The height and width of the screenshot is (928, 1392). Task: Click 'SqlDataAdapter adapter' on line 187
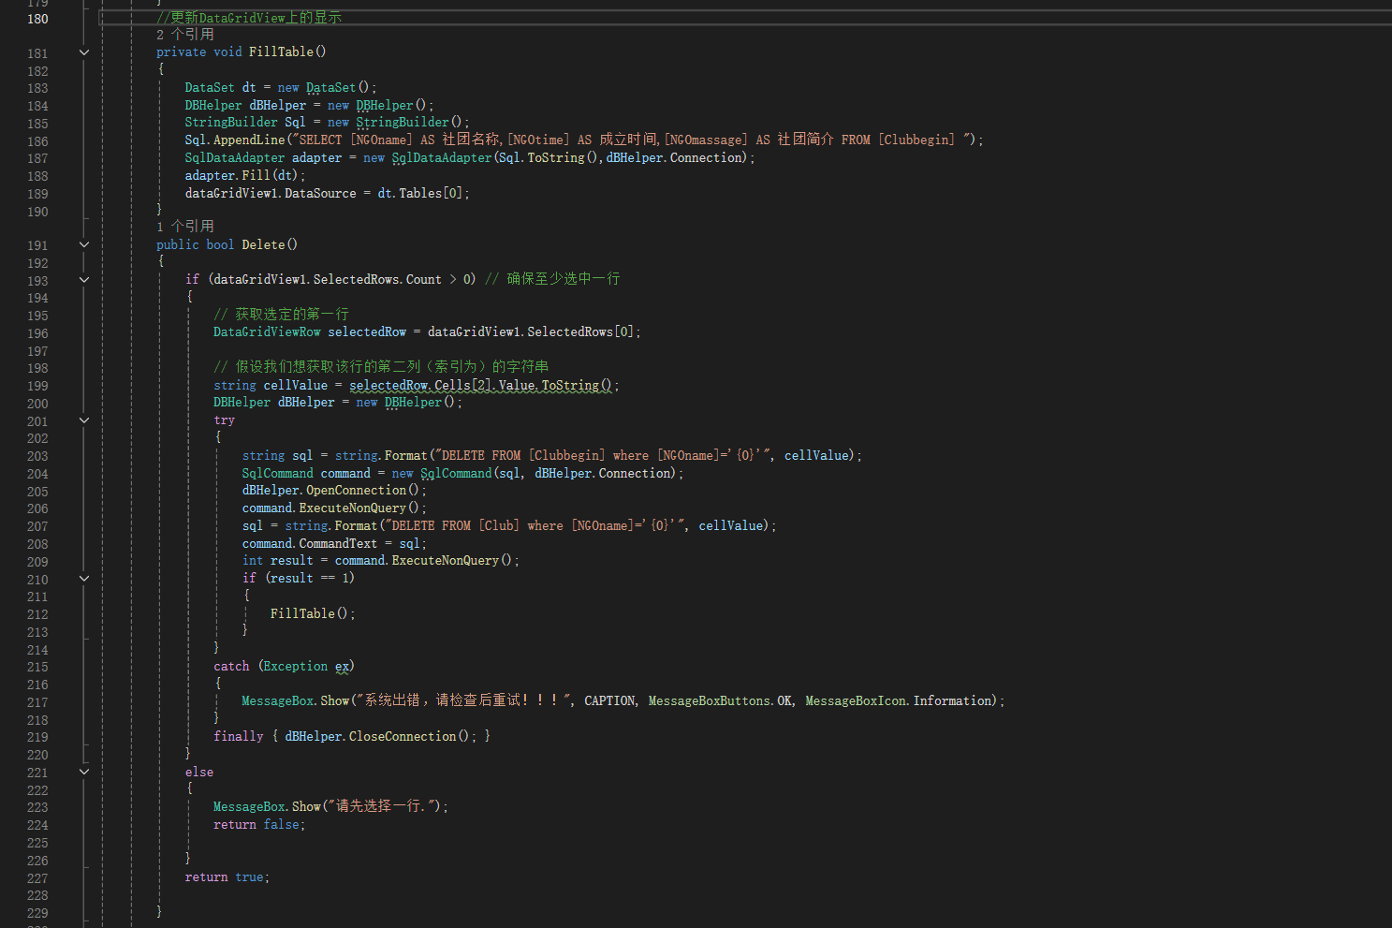pos(263,157)
